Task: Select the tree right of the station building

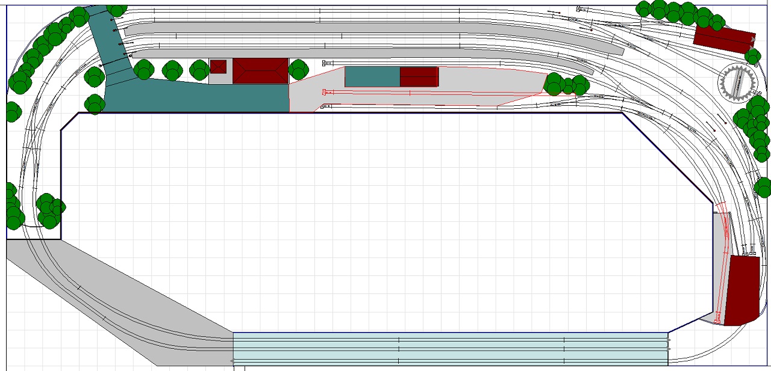Action: 298,70
